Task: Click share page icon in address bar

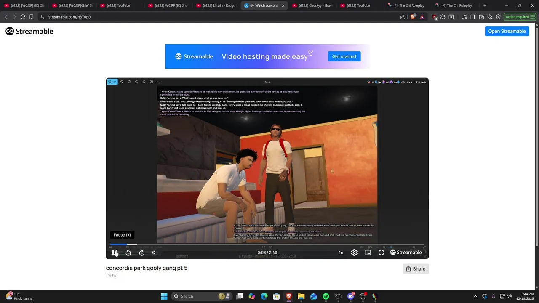Action: [x=403, y=17]
